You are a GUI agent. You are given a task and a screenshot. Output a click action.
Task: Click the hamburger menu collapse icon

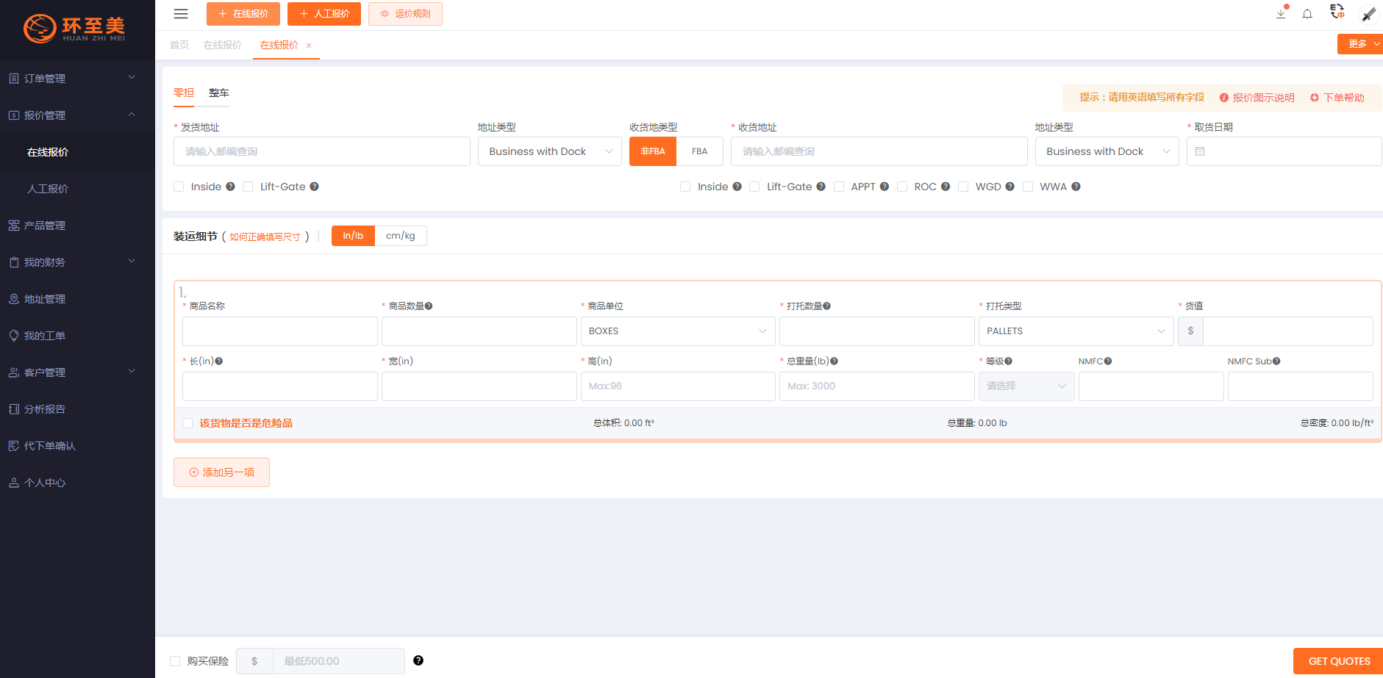coord(181,14)
